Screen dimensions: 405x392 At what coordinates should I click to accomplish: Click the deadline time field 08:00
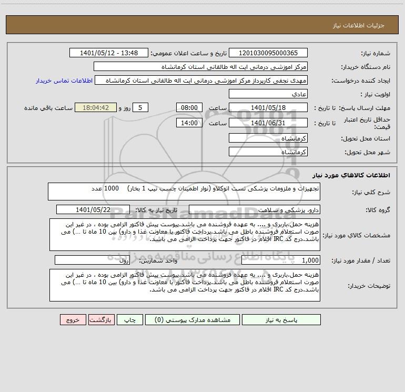pos(189,107)
